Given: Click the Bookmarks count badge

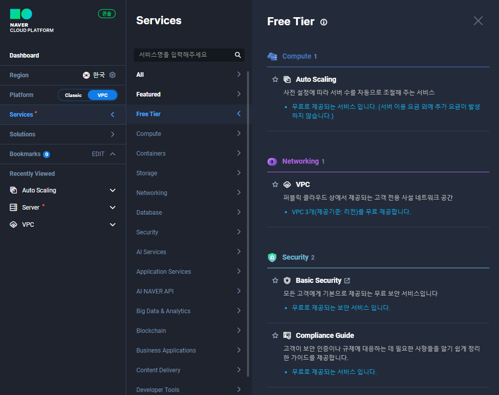Looking at the screenshot, I should pos(46,155).
